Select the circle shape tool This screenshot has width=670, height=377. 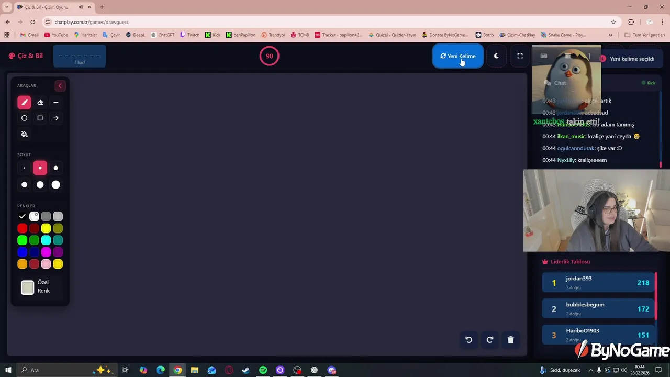pyautogui.click(x=24, y=118)
